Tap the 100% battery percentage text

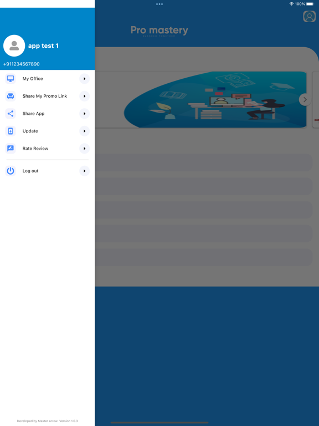pos(300,4)
